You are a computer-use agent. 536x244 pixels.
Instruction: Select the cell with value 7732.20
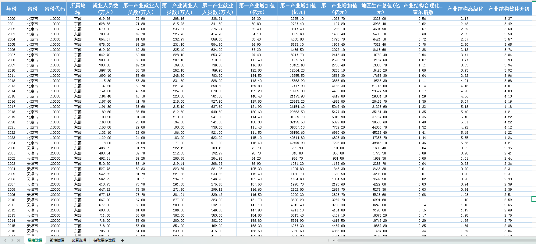(339, 127)
